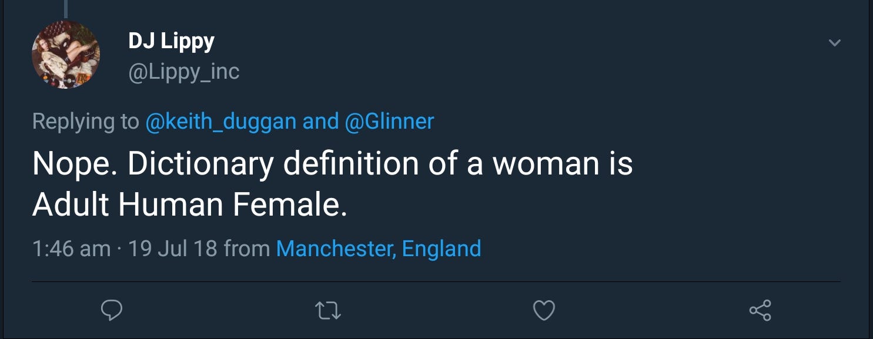Open DJ Lippy's profile picture
873x339 pixels.
click(x=65, y=55)
